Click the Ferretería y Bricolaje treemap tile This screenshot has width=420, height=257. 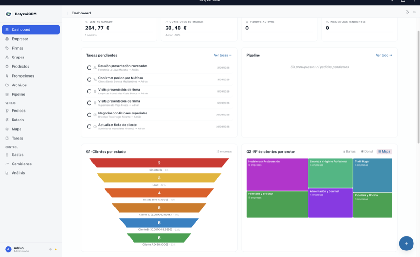277,204
